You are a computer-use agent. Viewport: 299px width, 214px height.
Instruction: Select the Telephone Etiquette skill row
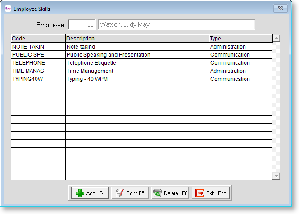[137, 63]
